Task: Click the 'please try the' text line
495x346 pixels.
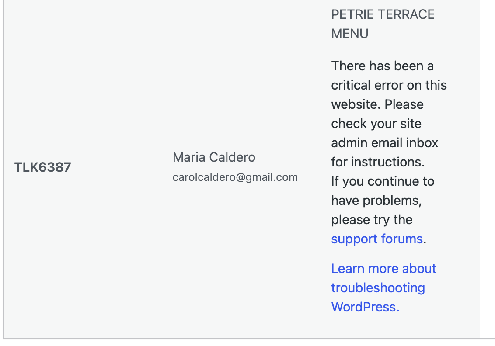Action: (372, 220)
